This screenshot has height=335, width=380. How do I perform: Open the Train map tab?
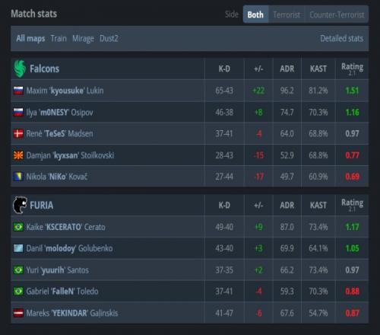pyautogui.click(x=59, y=39)
